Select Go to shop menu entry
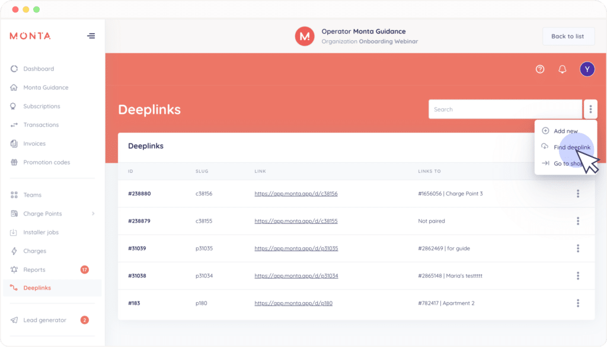 [x=566, y=163]
